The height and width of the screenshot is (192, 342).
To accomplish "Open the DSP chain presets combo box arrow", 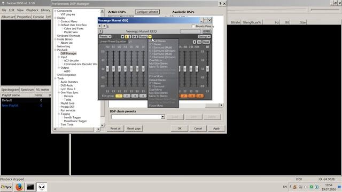I will pyautogui.click(x=162, y=117).
